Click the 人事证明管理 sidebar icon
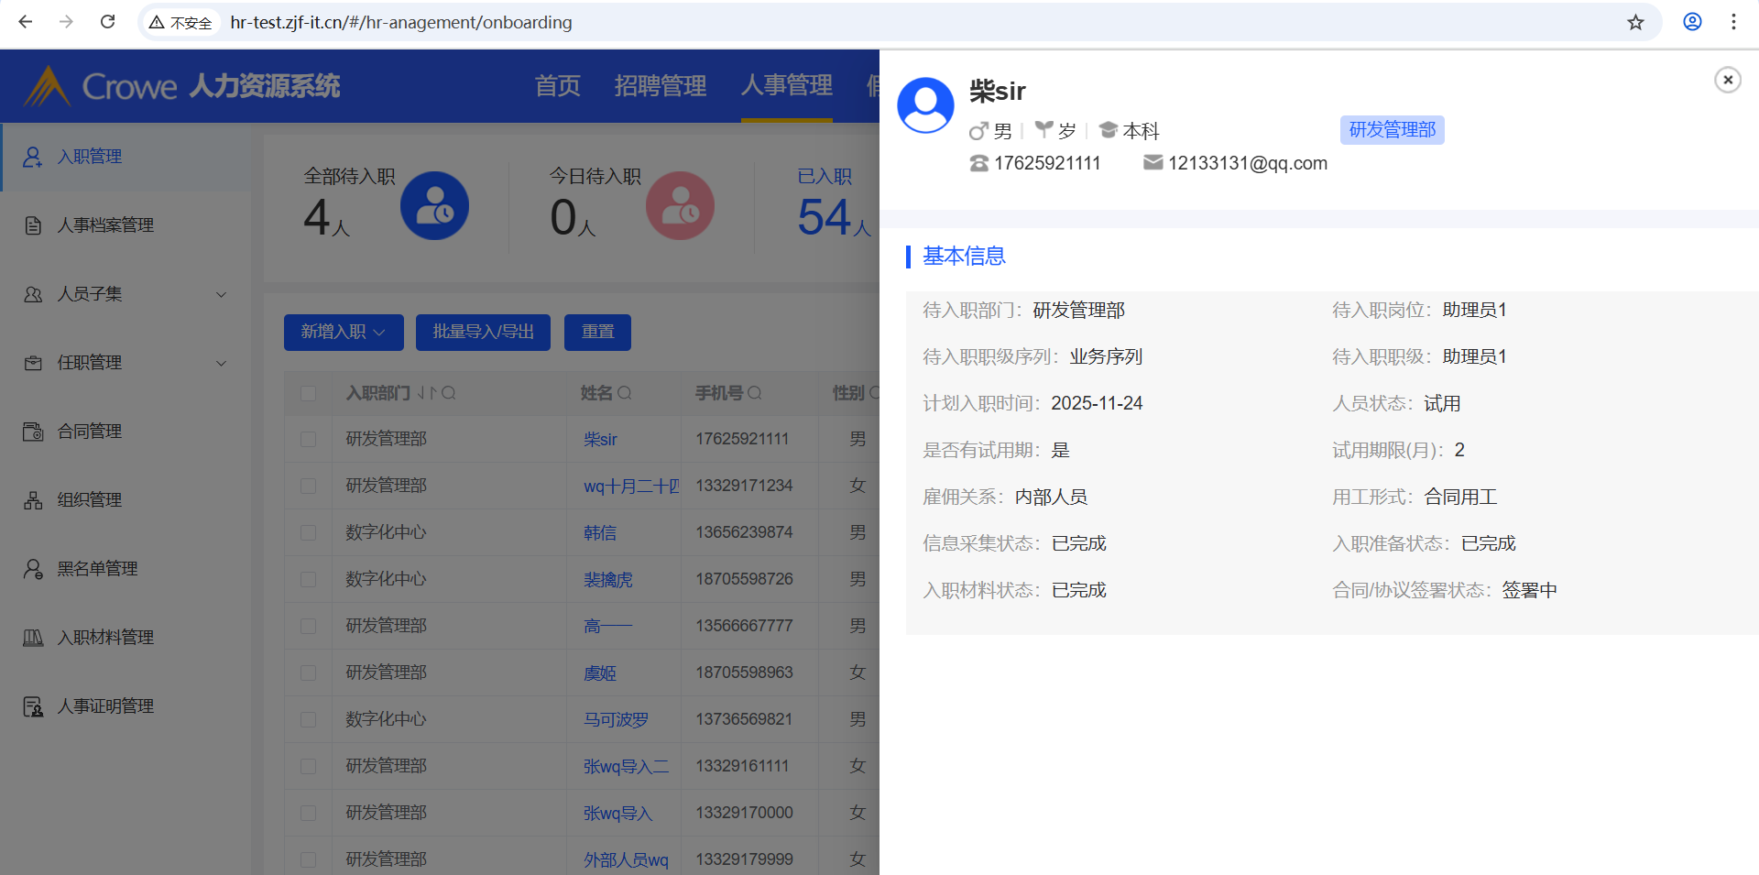The width and height of the screenshot is (1759, 875). click(x=33, y=706)
